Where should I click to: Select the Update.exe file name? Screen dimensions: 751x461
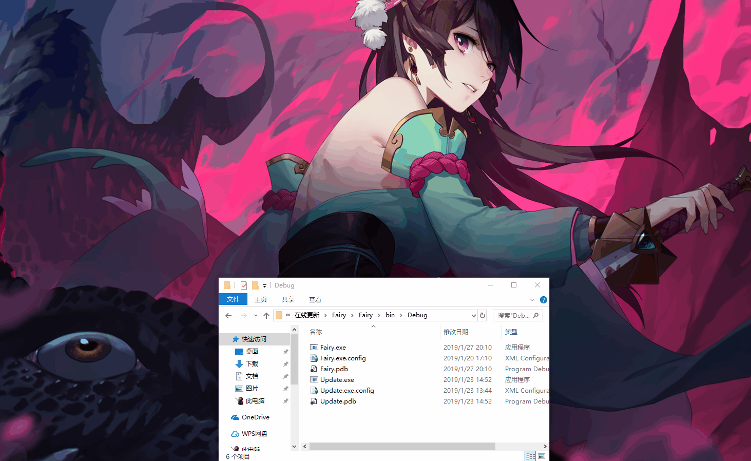(337, 380)
